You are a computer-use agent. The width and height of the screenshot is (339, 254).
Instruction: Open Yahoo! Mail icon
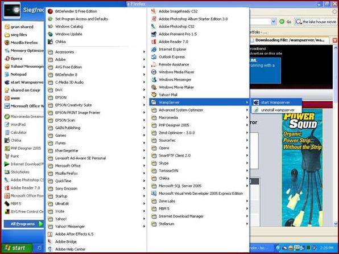tap(154, 95)
